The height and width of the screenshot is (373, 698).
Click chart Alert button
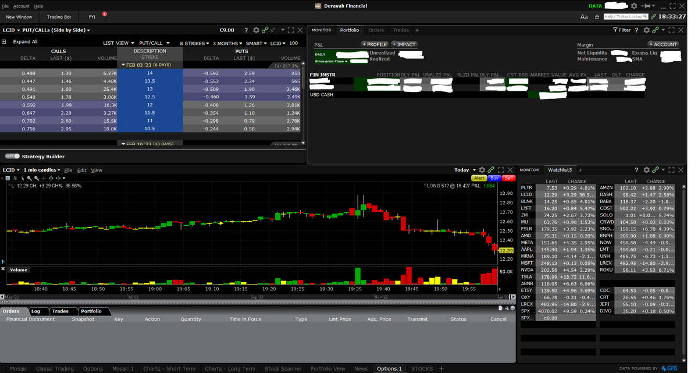pyautogui.click(x=479, y=178)
